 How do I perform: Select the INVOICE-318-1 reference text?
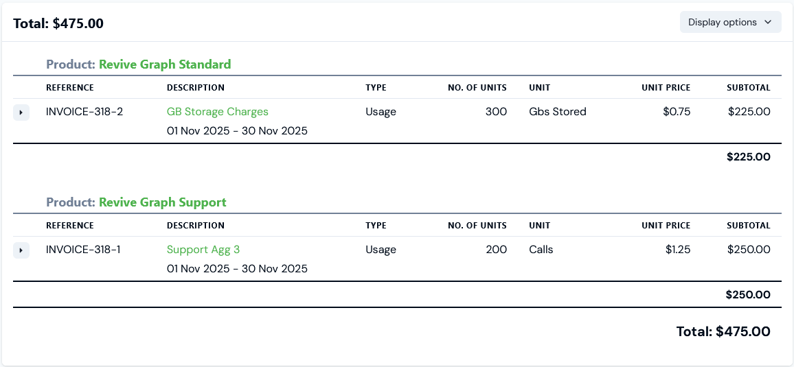(83, 250)
